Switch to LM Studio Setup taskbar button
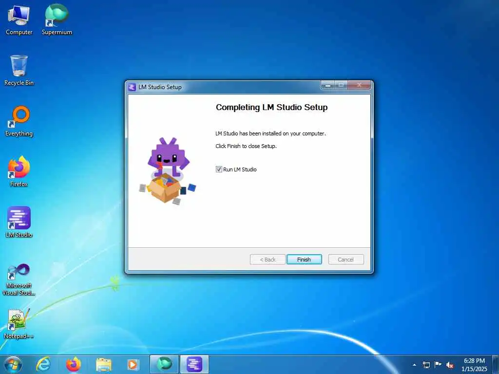499x374 pixels. click(194, 364)
